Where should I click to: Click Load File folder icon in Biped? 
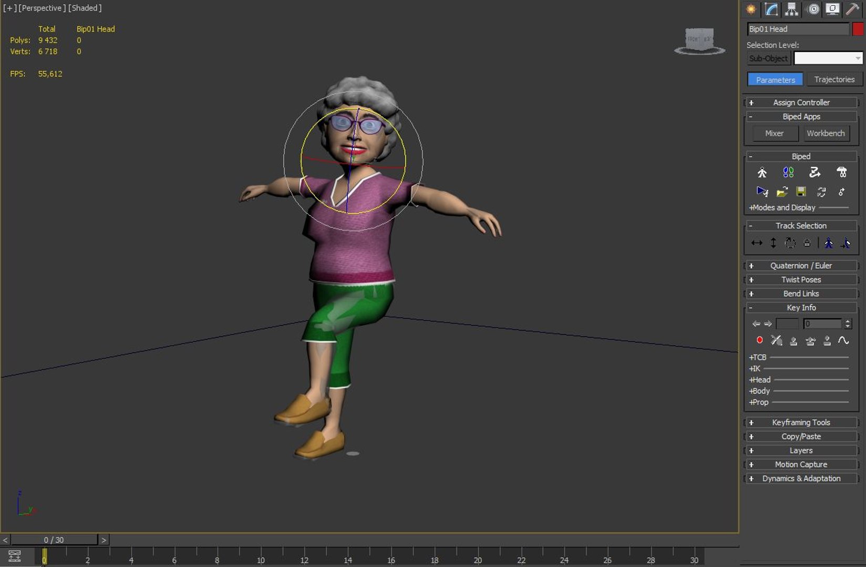pos(782,192)
